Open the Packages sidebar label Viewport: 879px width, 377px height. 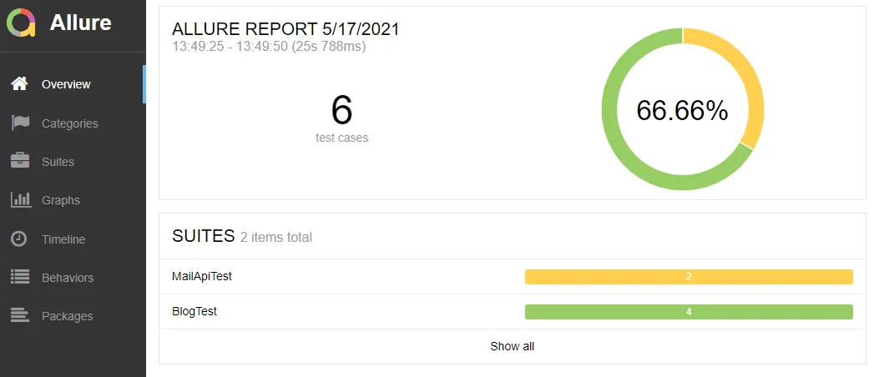68,316
